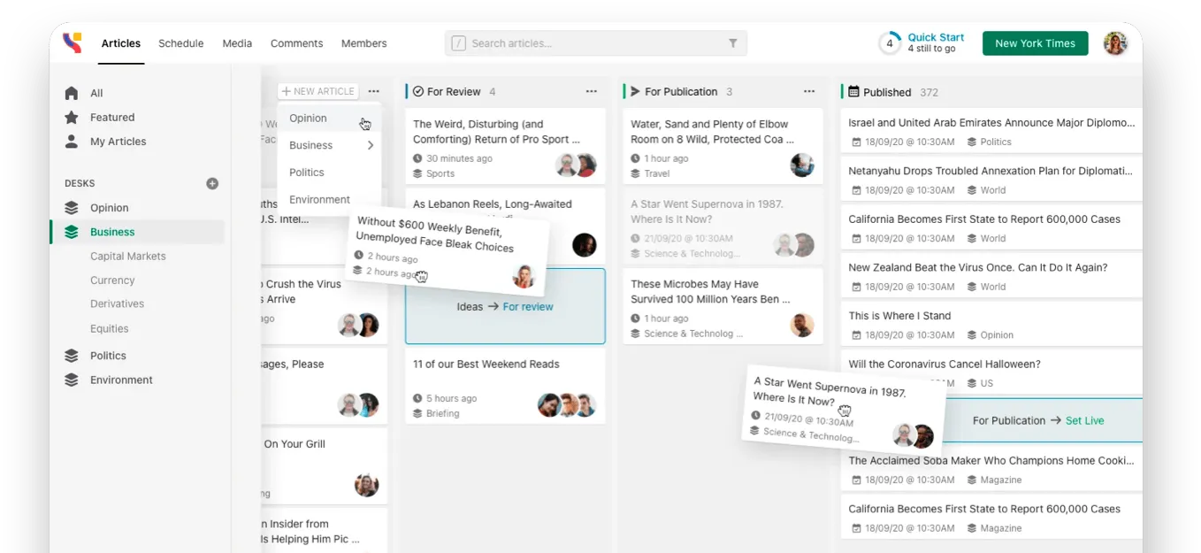Open the For Review column options menu
This screenshot has width=1201, height=553.
pos(592,92)
